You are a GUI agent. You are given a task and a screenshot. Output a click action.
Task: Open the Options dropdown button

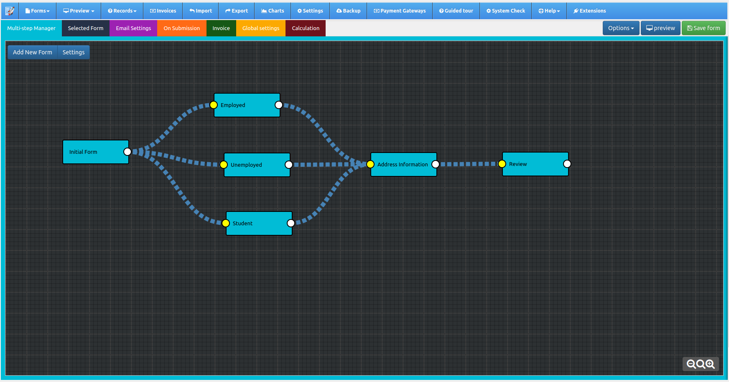point(621,28)
